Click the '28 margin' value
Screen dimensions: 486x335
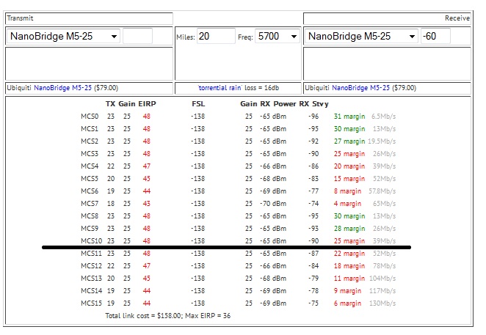coord(349,229)
